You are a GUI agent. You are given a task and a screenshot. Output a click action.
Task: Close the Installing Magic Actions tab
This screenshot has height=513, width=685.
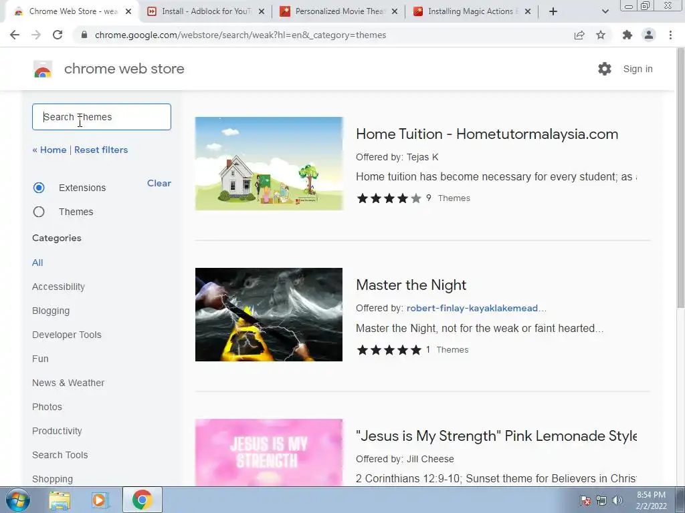tap(528, 11)
